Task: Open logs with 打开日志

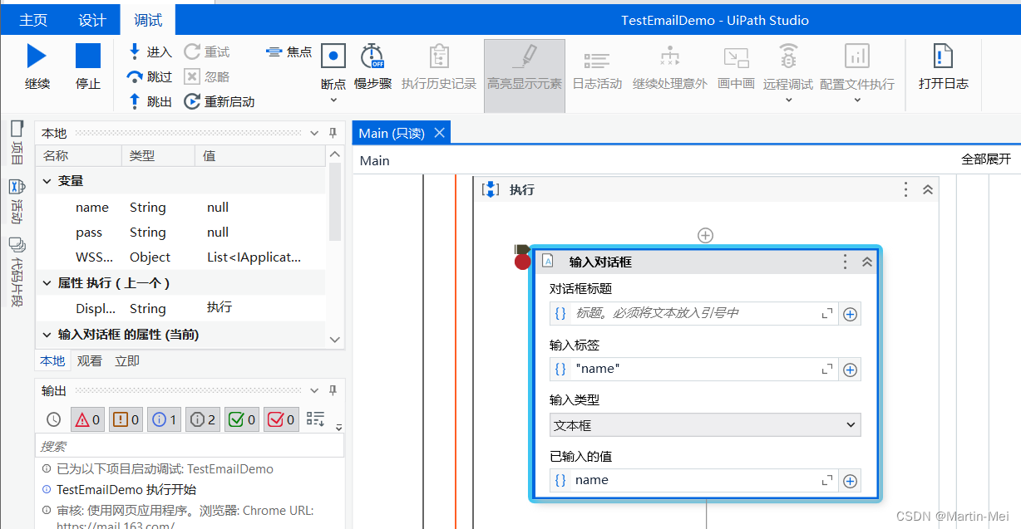Action: pos(944,67)
